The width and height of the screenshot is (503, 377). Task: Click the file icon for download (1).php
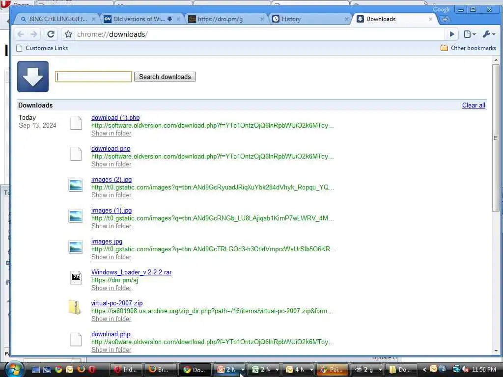click(x=76, y=123)
